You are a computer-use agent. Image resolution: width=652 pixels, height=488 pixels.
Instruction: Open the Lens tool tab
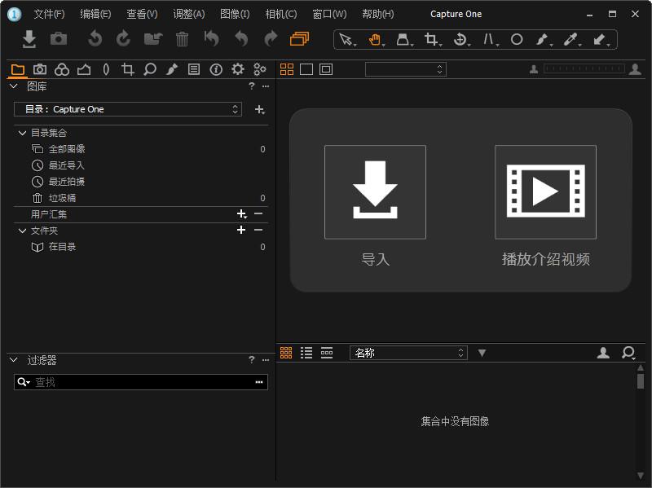106,69
